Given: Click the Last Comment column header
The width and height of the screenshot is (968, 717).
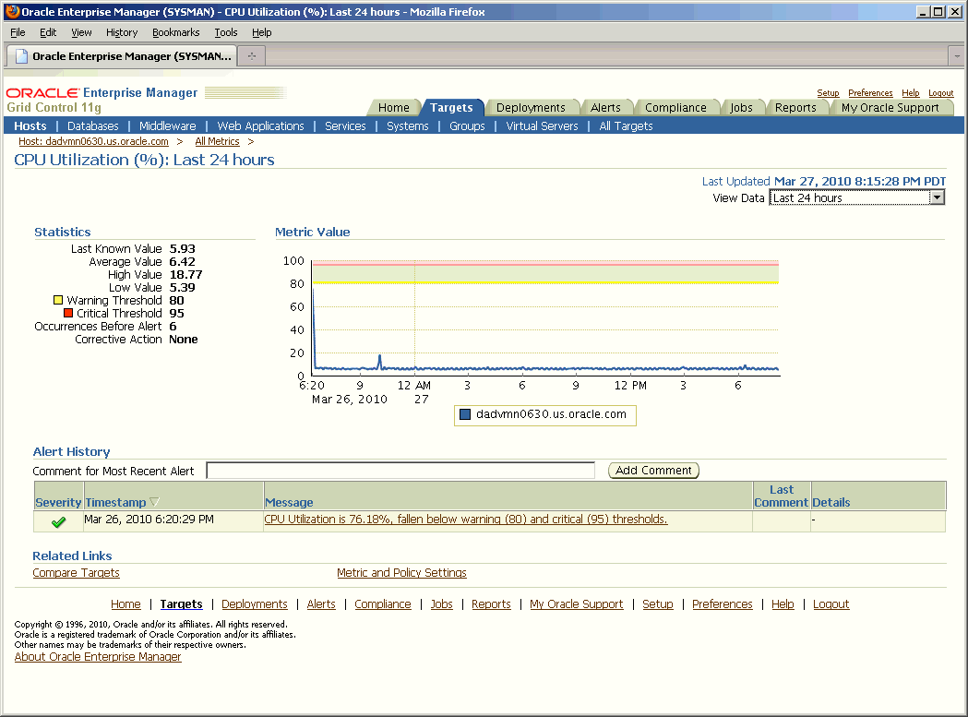Looking at the screenshot, I should tap(781, 496).
